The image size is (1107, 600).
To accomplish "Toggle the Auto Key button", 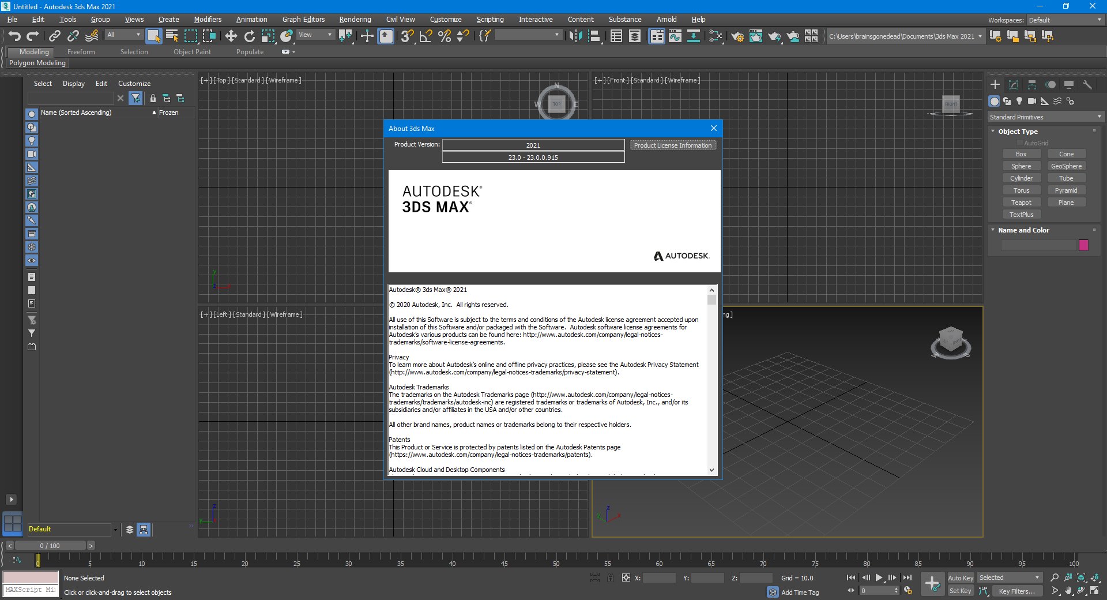I will (961, 578).
